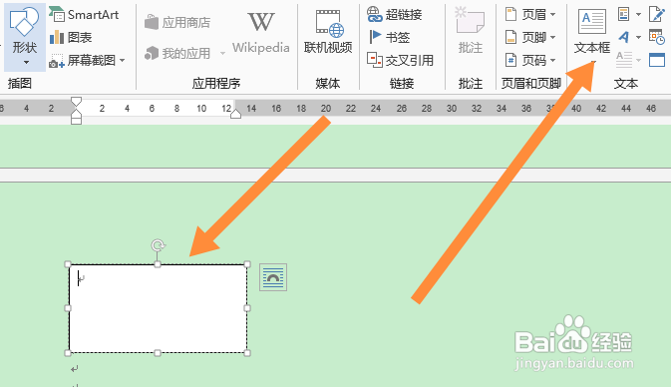Click the 批注 comment button
The width and height of the screenshot is (671, 387).
pos(471,31)
